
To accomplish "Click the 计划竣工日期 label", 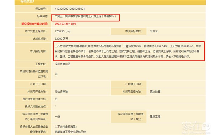I will 133,84.
